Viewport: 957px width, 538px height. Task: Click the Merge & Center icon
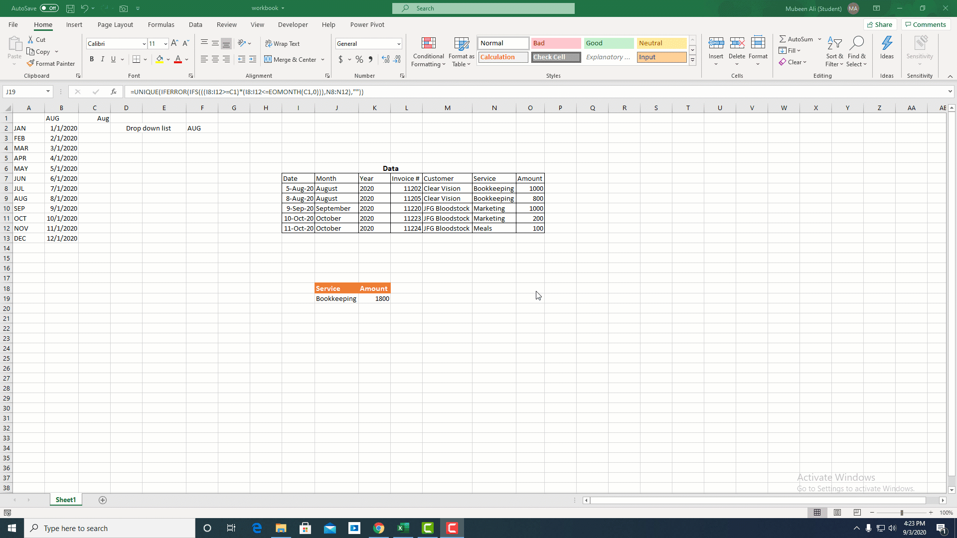pos(268,60)
